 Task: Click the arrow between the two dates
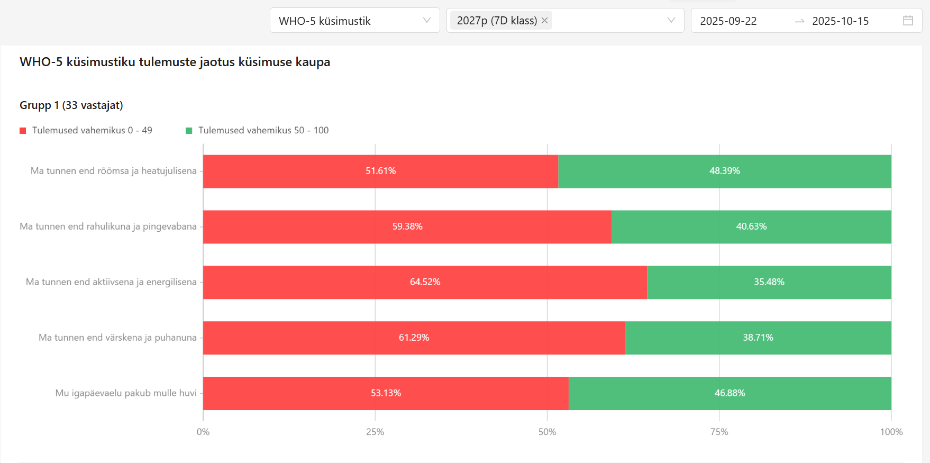[799, 21]
